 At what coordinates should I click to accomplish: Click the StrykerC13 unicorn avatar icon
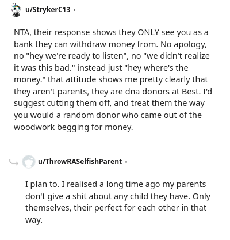pyautogui.click(x=16, y=10)
